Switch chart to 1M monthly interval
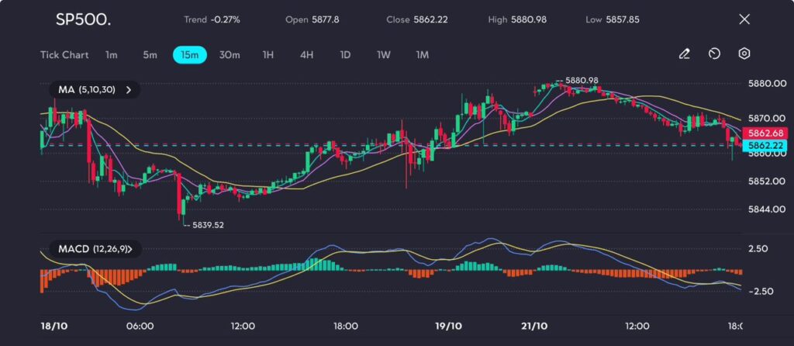Viewport: 794px width, 346px height. pyautogui.click(x=423, y=55)
